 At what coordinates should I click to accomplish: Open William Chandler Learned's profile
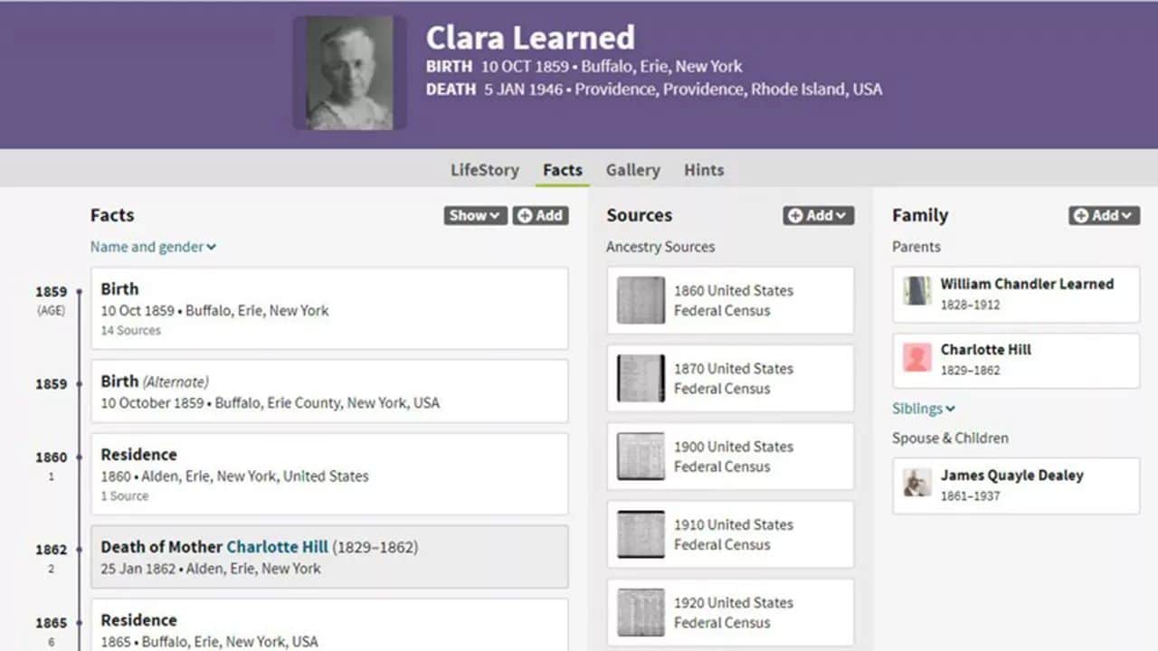click(x=1027, y=283)
